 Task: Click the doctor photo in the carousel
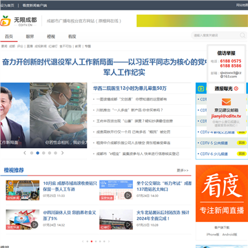click(59, 115)
